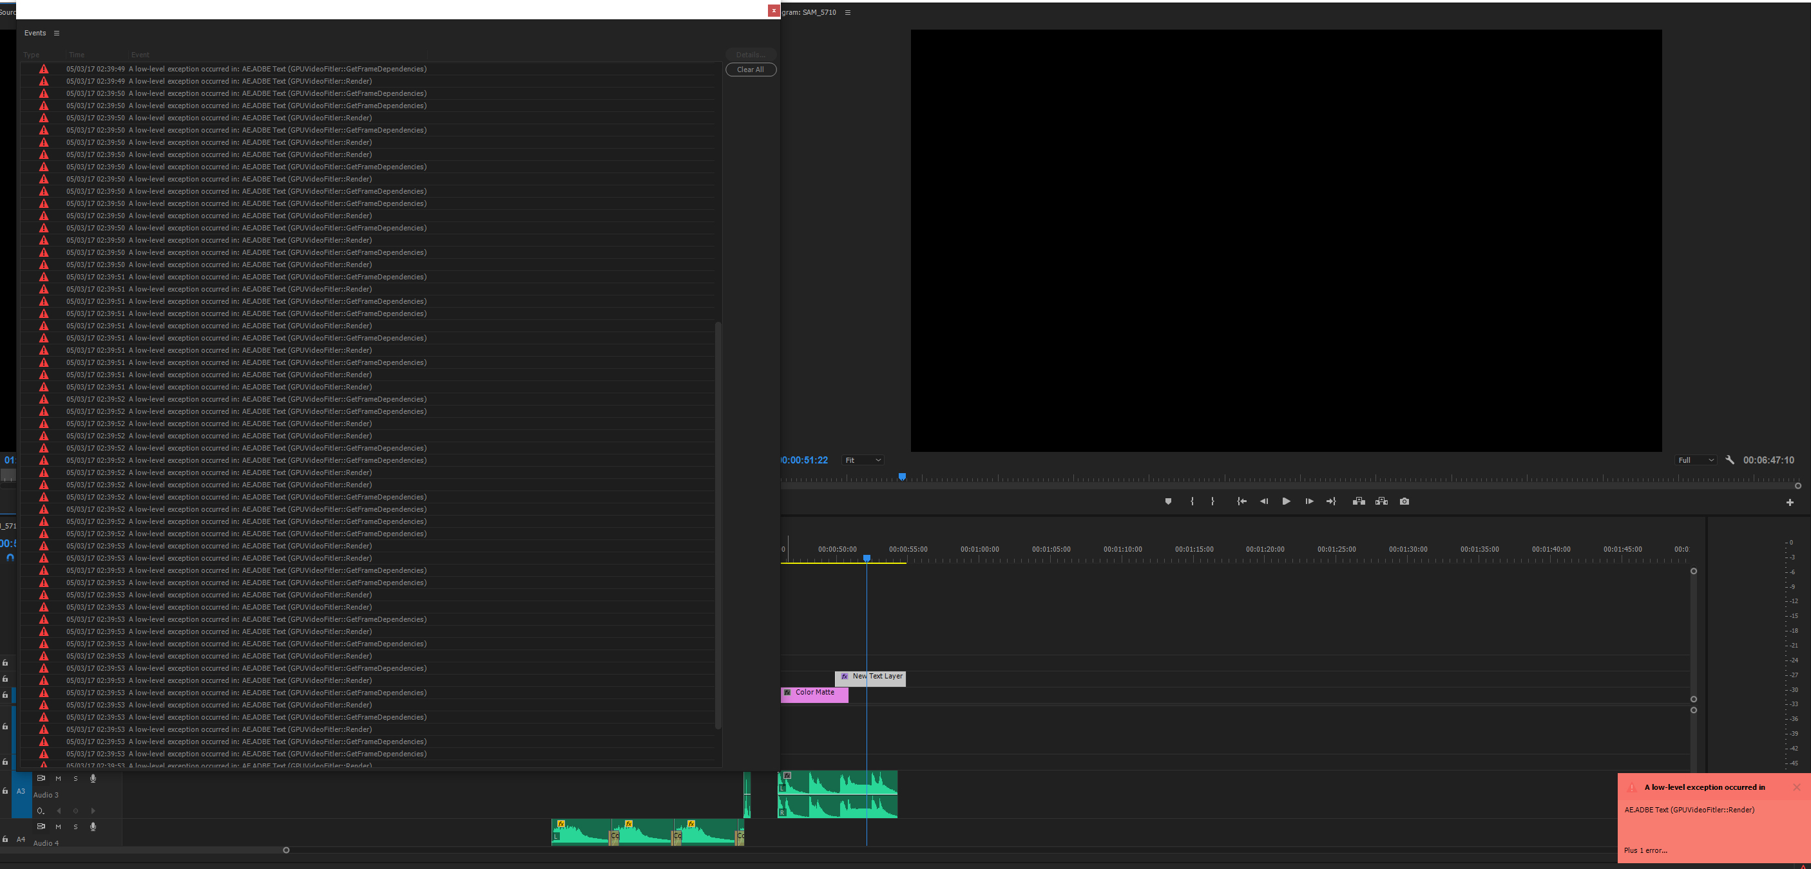Click the Clear All button
The image size is (1811, 869).
coord(750,70)
